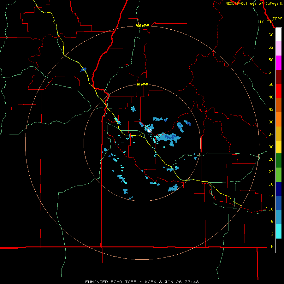Image resolution: width=284 pixels, height=284 pixels.
Task: Click the legend value "42"
Action: pyautogui.click(x=271, y=109)
